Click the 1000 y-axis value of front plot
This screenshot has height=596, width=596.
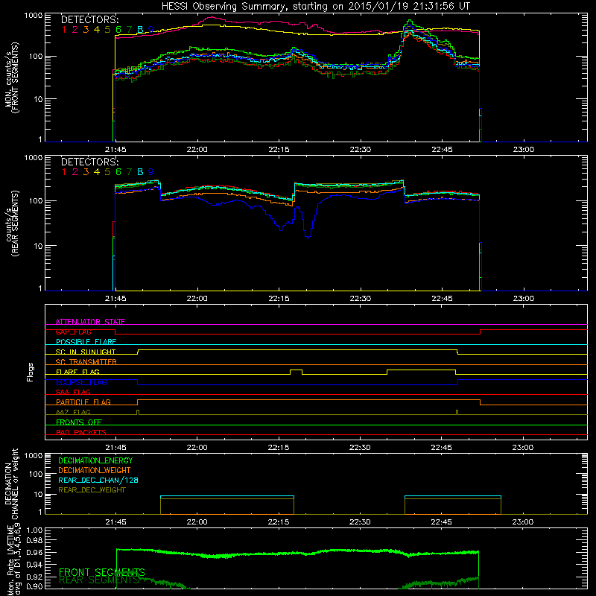(x=33, y=16)
